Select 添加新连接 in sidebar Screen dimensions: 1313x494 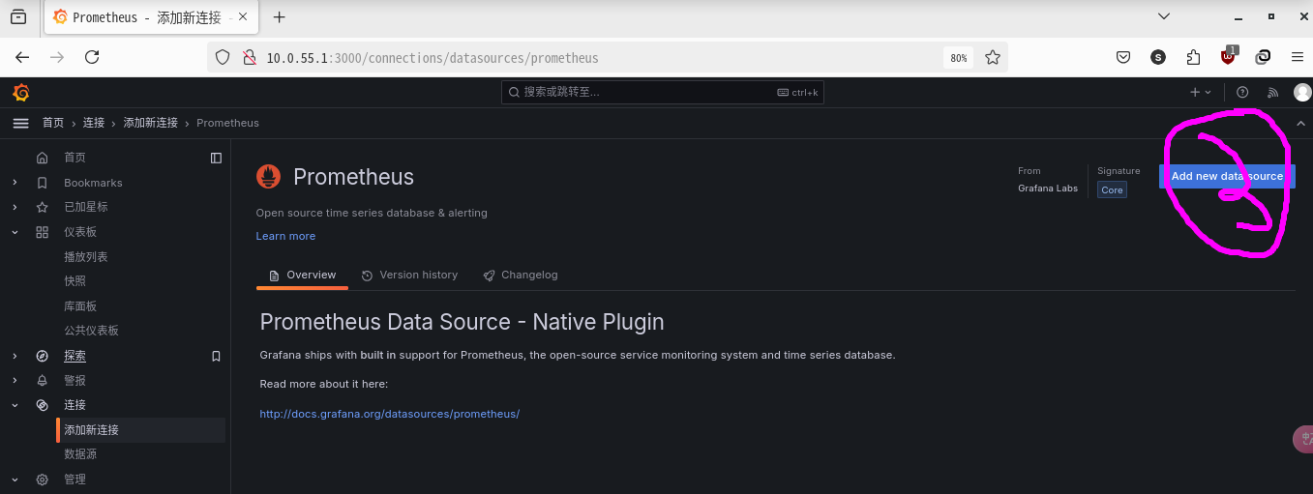tap(140, 430)
